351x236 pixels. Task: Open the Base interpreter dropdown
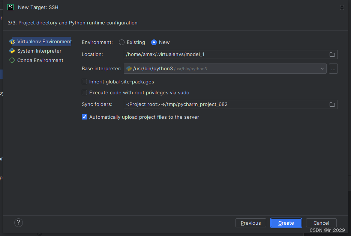click(225, 69)
